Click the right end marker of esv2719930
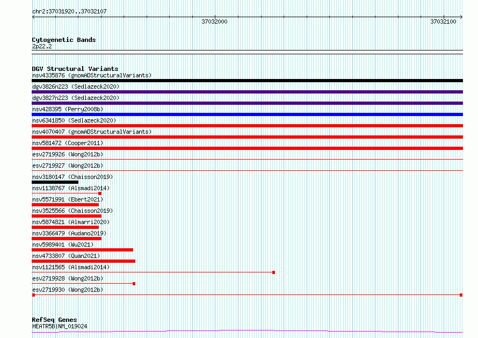 (x=461, y=295)
